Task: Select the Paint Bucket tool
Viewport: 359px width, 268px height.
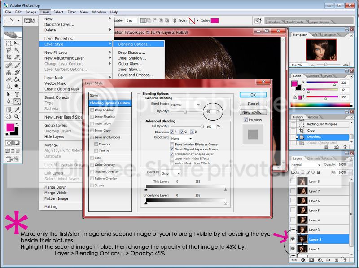Action: [x=17, y=79]
